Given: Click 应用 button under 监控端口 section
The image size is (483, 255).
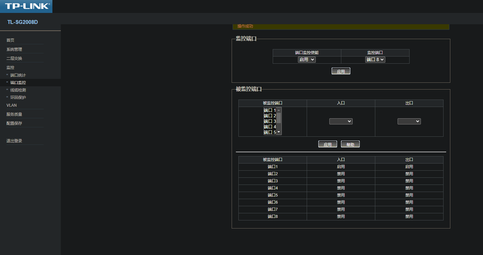Looking at the screenshot, I should tap(341, 71).
